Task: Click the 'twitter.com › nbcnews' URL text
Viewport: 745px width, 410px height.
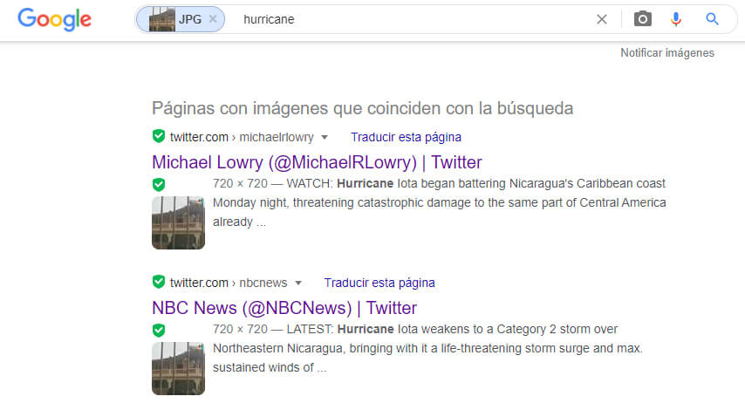Action: tap(229, 284)
